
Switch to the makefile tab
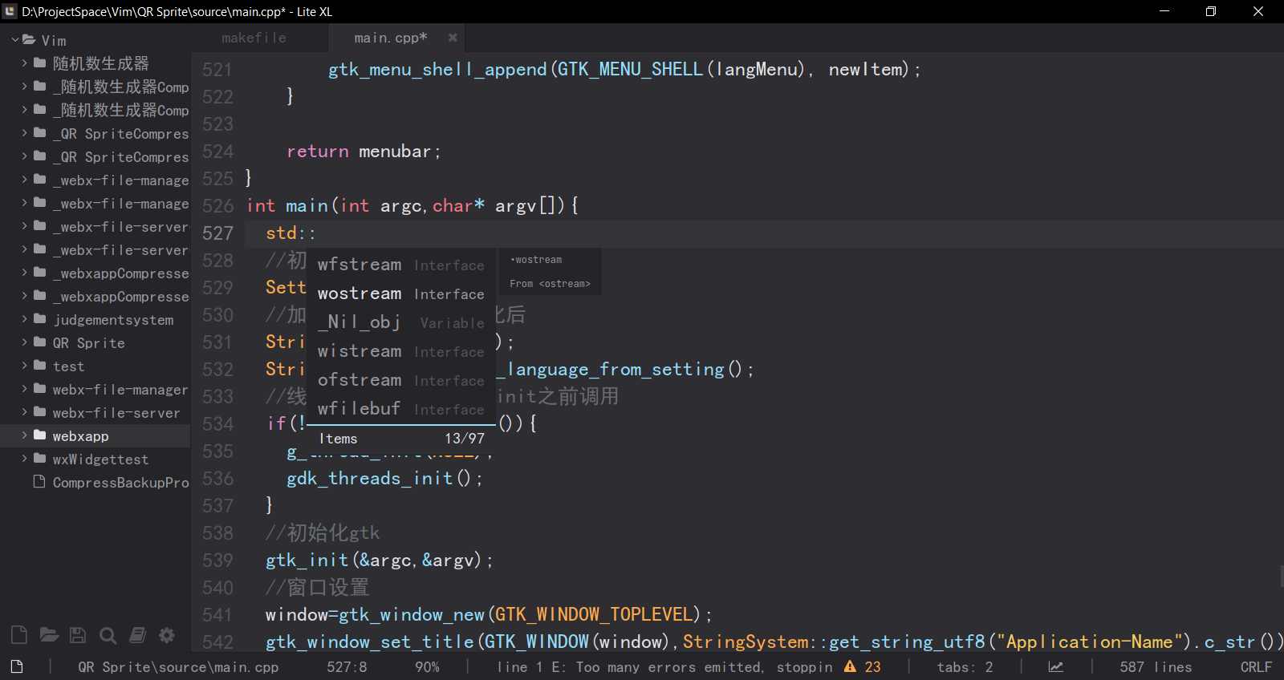[254, 38]
